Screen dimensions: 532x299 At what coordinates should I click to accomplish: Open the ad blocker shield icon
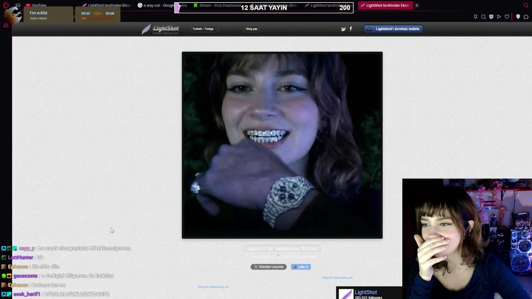pyautogui.click(x=491, y=17)
